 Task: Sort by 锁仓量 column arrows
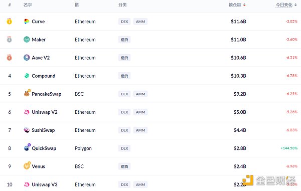[244, 5]
